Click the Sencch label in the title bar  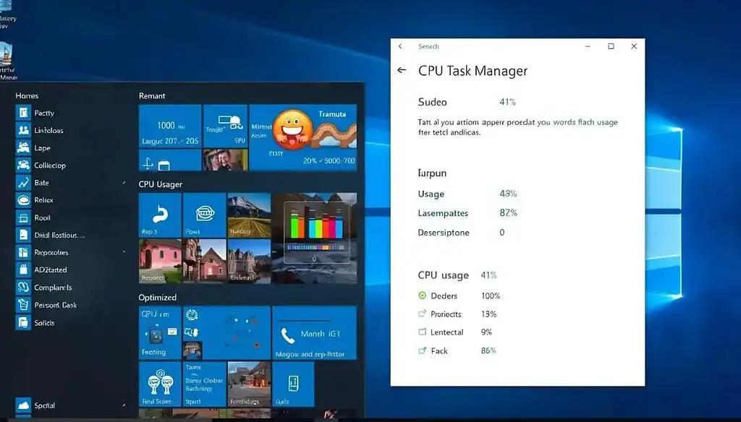pyautogui.click(x=428, y=46)
